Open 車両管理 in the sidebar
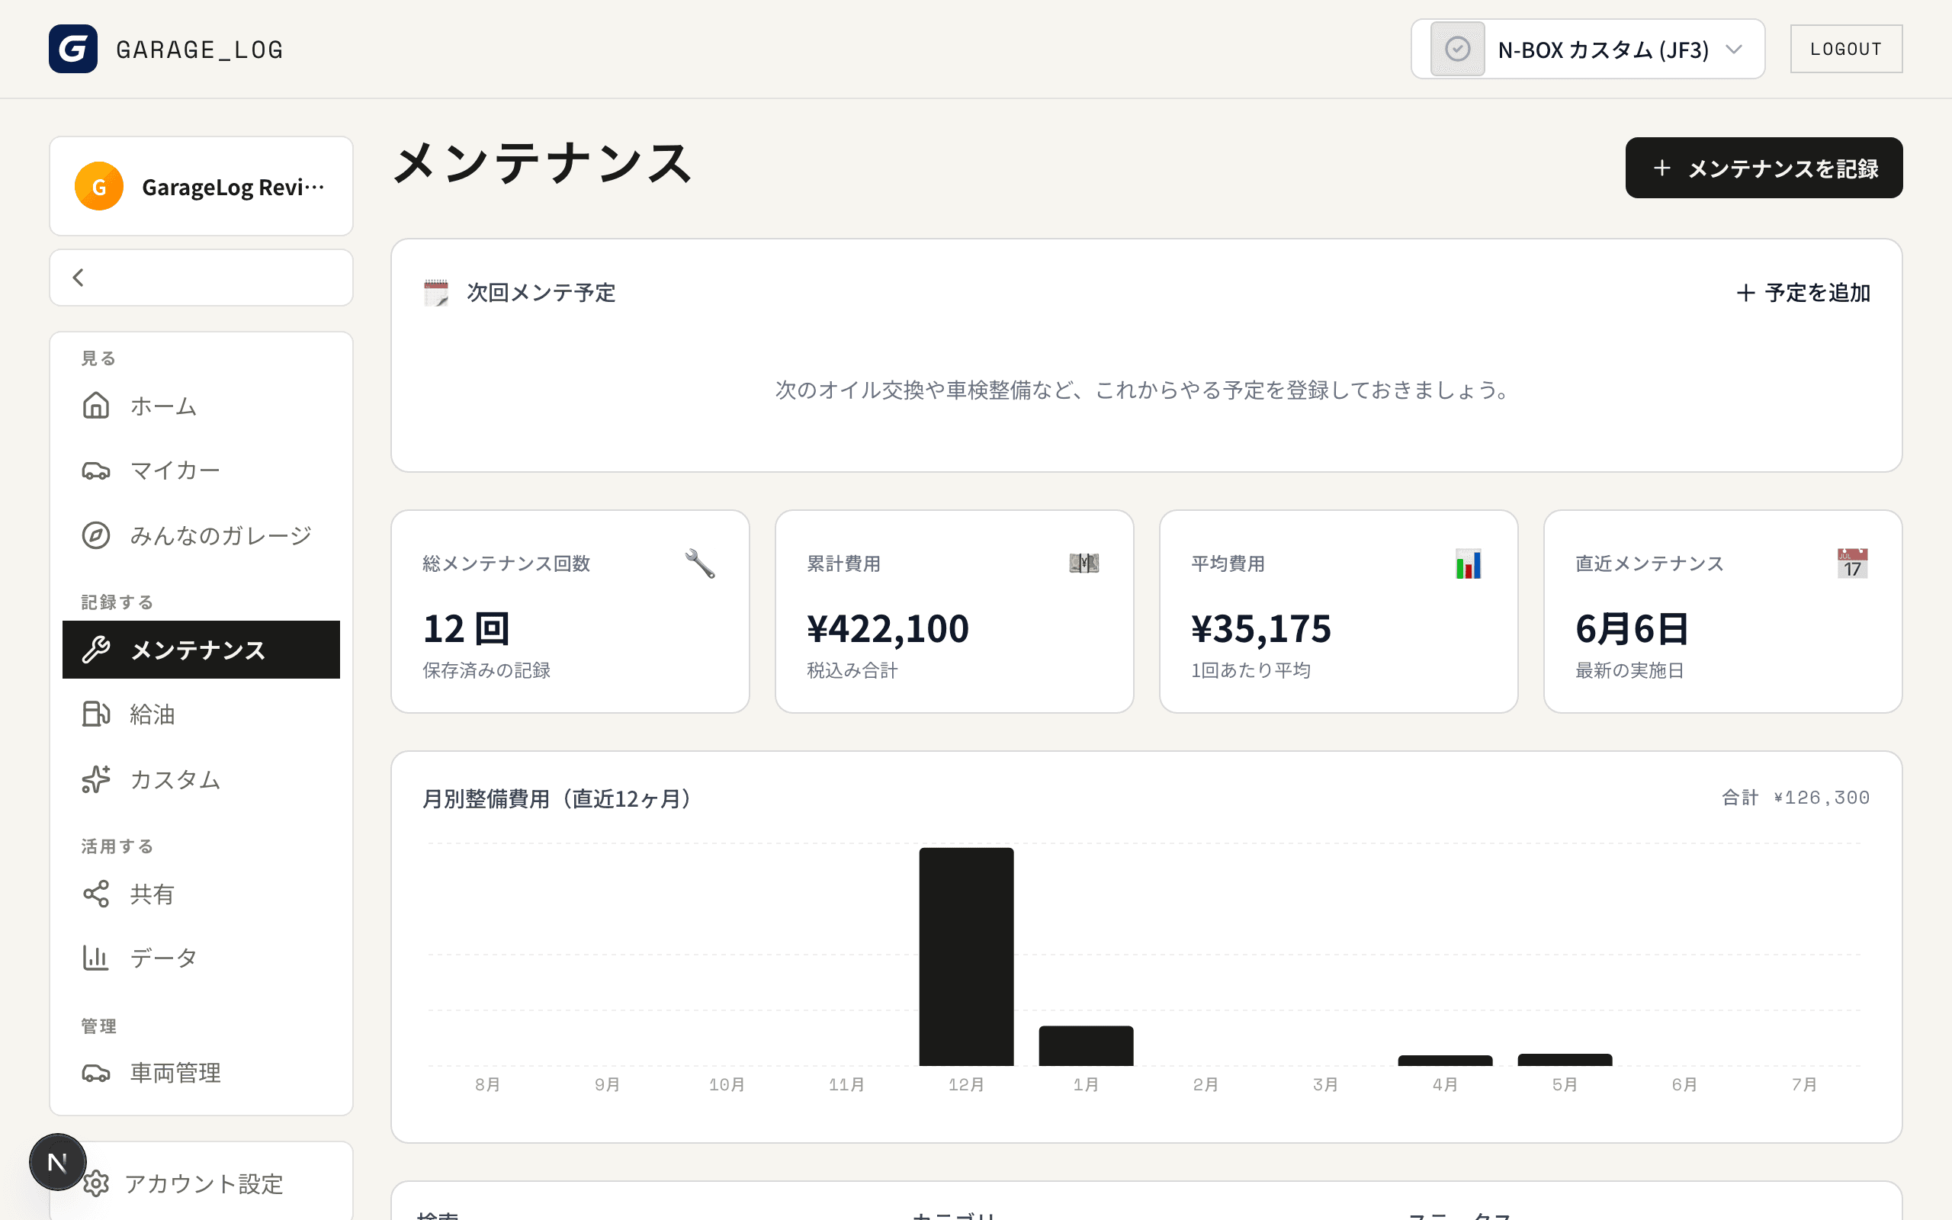 (x=201, y=1073)
